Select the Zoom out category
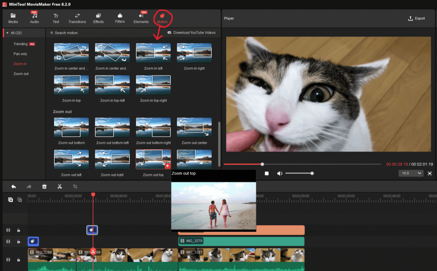Image resolution: width=437 pixels, height=271 pixels. (x=21, y=74)
